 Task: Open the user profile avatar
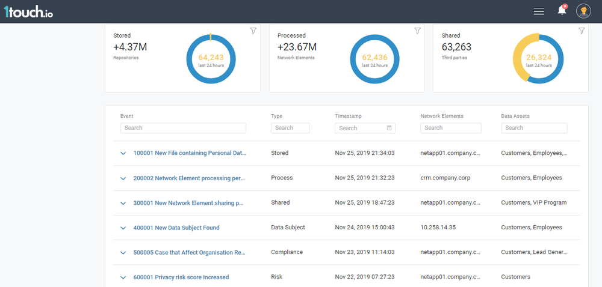583,11
